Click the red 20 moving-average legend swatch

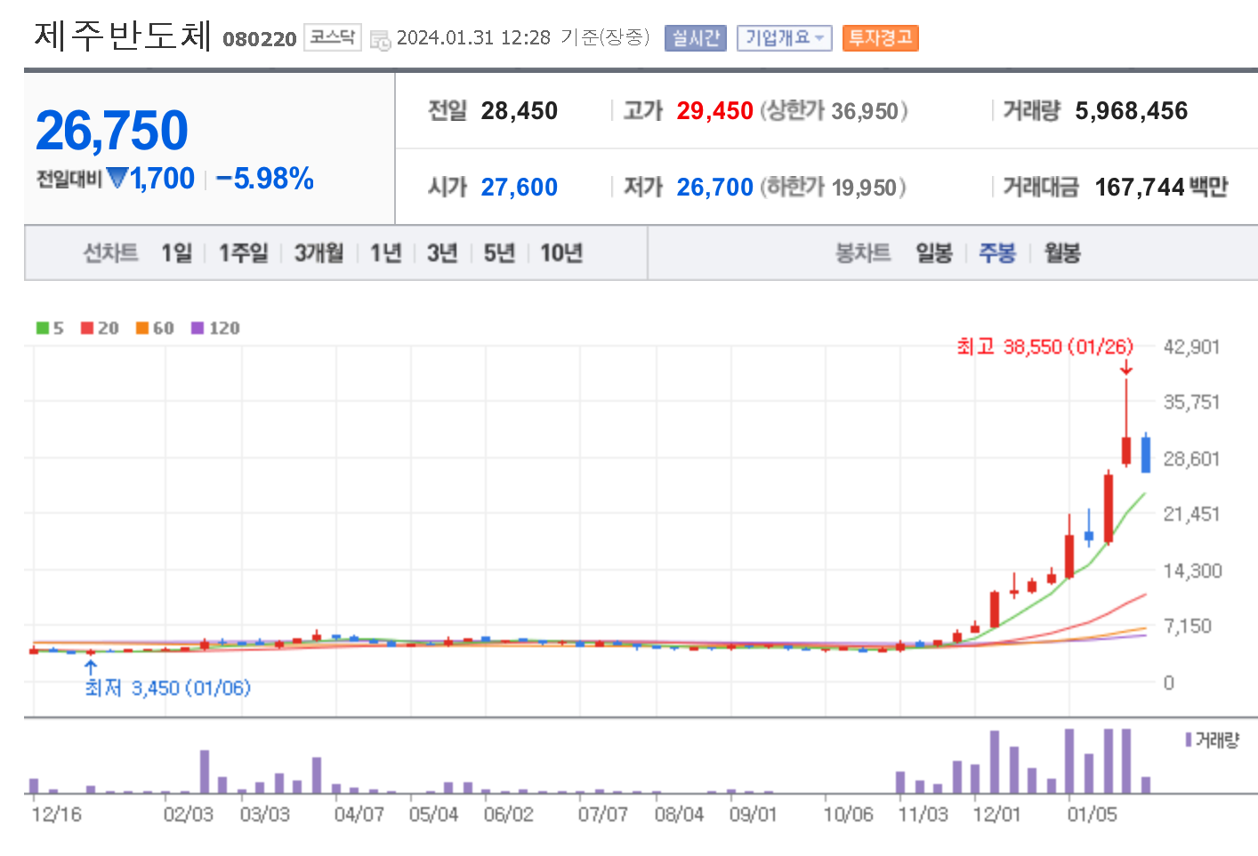(87, 328)
